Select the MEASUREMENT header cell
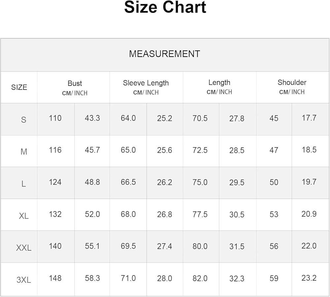 point(164,54)
